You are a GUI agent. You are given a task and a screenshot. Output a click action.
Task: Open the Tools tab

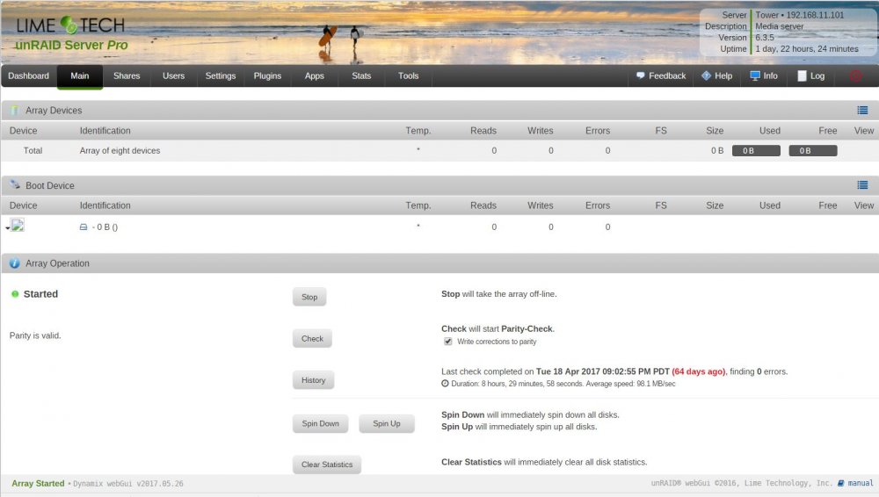[408, 76]
